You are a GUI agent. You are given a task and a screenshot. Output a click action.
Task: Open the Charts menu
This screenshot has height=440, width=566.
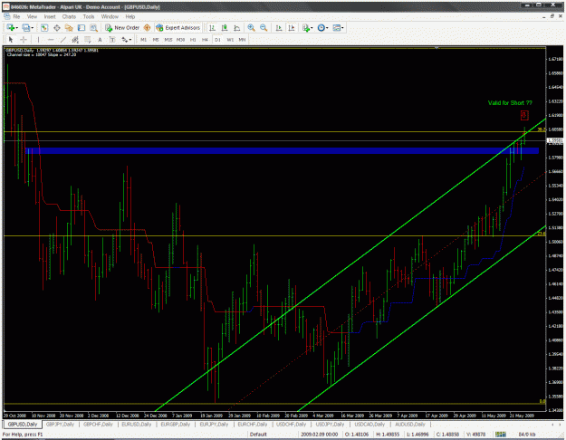click(x=69, y=16)
